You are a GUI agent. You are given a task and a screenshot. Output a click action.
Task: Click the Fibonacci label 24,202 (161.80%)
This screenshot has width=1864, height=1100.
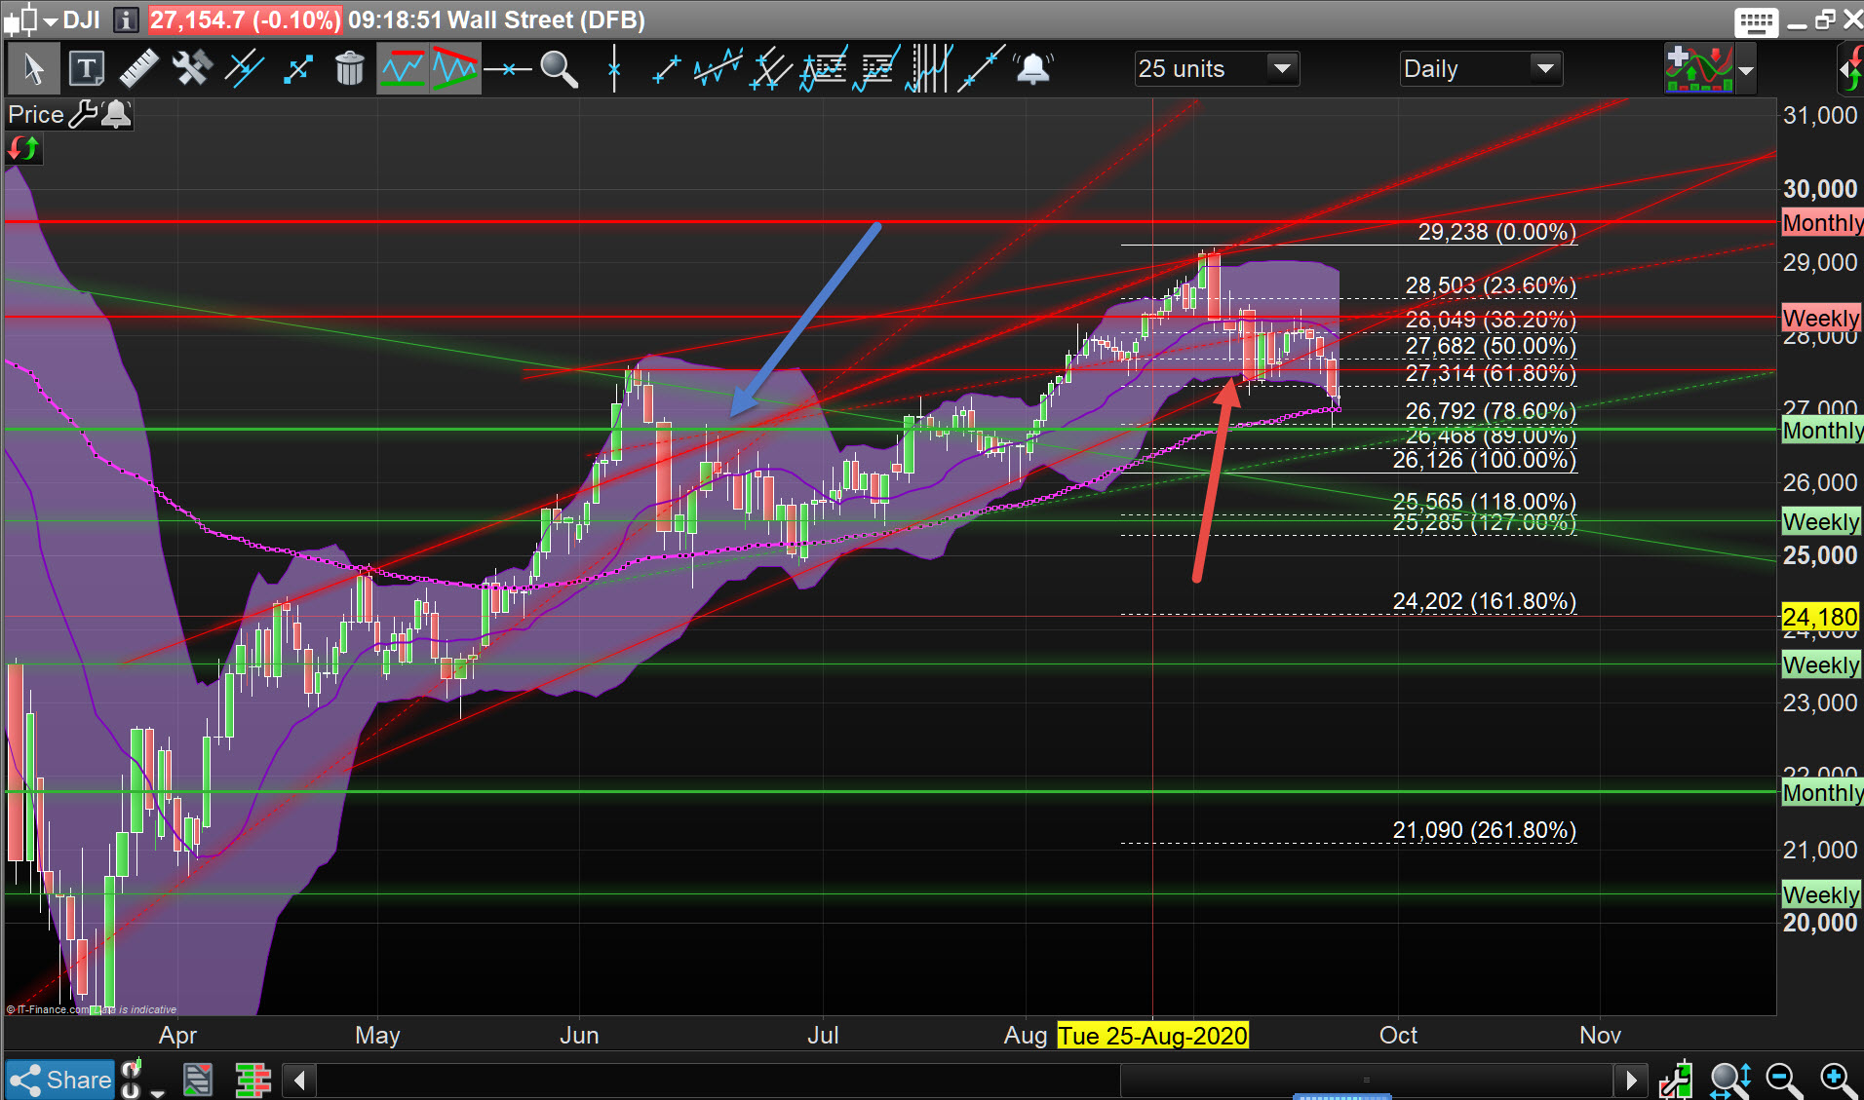pos(1484,601)
